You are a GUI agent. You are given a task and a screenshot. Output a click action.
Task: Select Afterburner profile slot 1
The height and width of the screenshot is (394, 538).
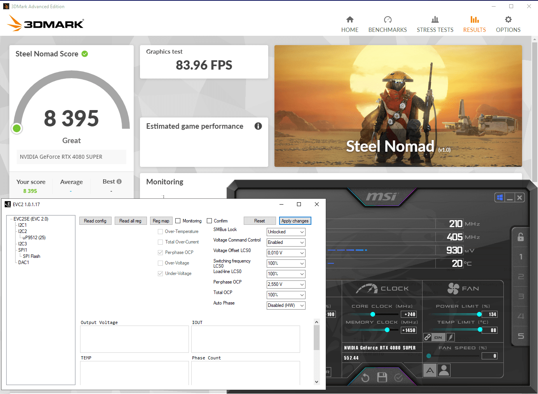521,257
